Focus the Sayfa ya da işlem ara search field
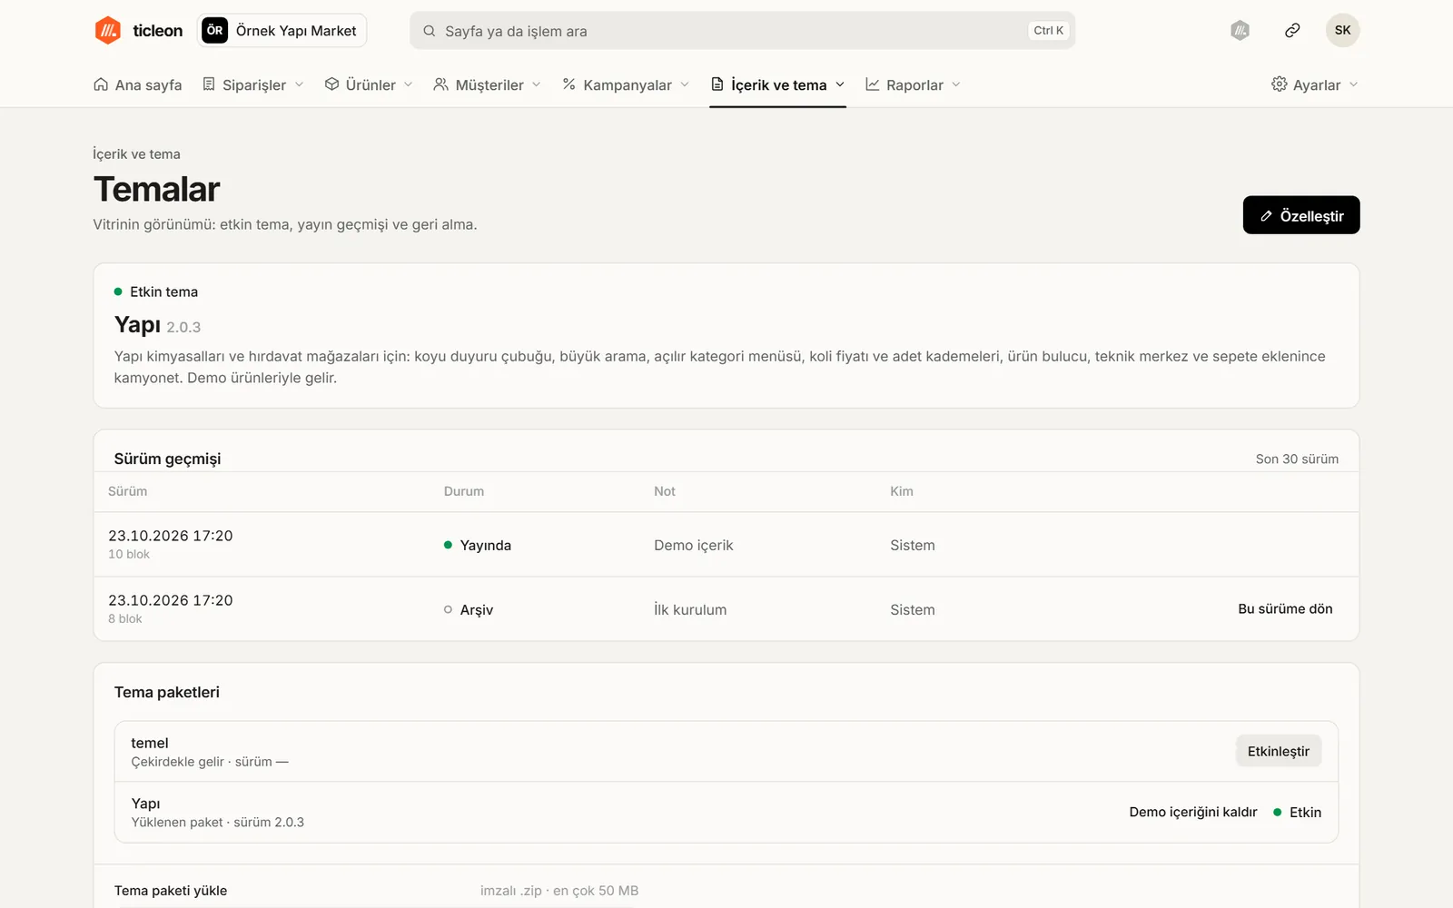1453x908 pixels. click(x=742, y=31)
